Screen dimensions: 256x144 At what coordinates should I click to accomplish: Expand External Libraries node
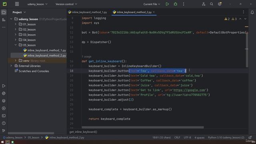[x=11, y=66]
